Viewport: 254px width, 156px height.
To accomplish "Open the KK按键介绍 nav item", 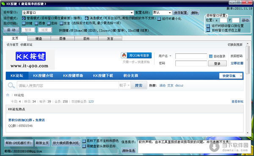I will coord(43,76).
